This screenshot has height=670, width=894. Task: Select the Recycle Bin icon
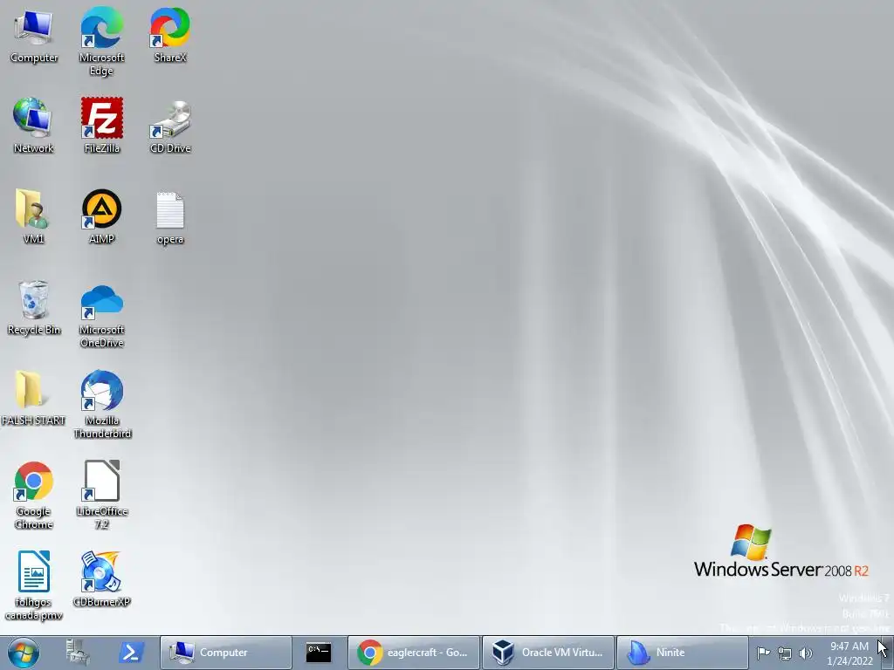coord(33,308)
